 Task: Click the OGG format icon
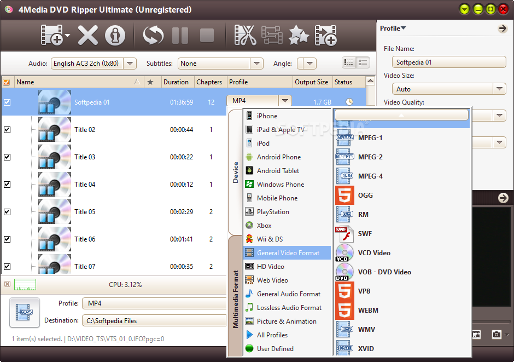pos(344,196)
